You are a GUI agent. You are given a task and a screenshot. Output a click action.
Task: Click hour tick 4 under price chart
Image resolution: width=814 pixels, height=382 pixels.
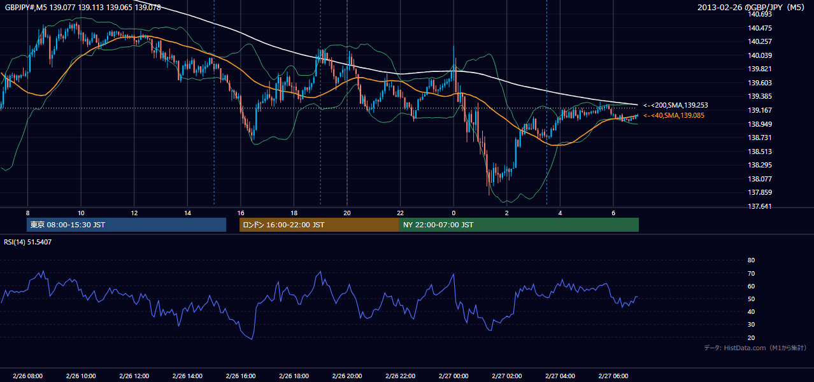pos(560,213)
